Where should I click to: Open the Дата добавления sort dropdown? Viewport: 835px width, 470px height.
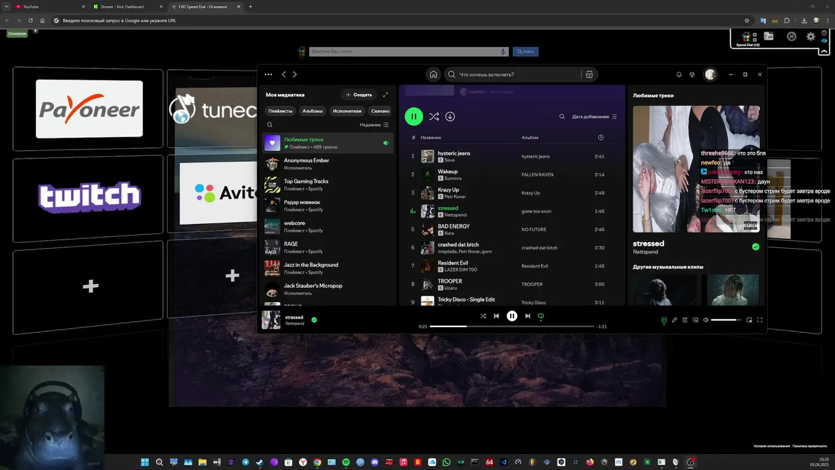[x=594, y=117]
